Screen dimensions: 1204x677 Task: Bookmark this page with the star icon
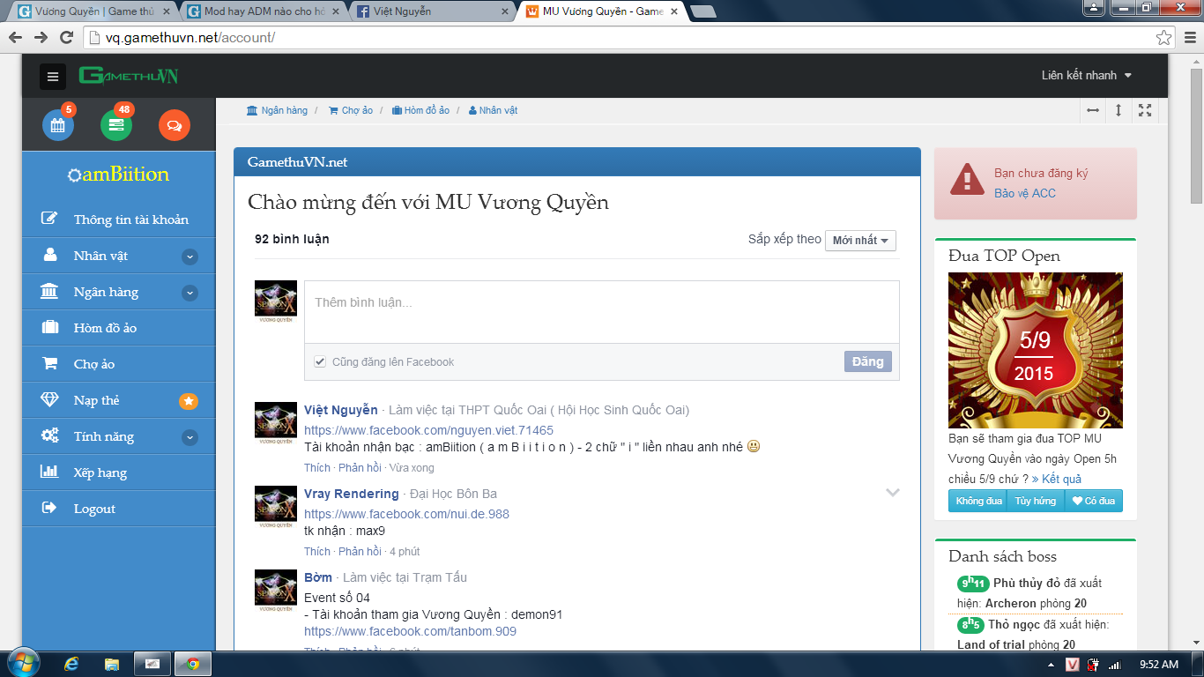[x=1164, y=37]
